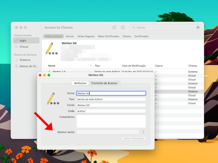
Task: Click the Sistema lock icon in the sidebar
Action: click(17, 60)
